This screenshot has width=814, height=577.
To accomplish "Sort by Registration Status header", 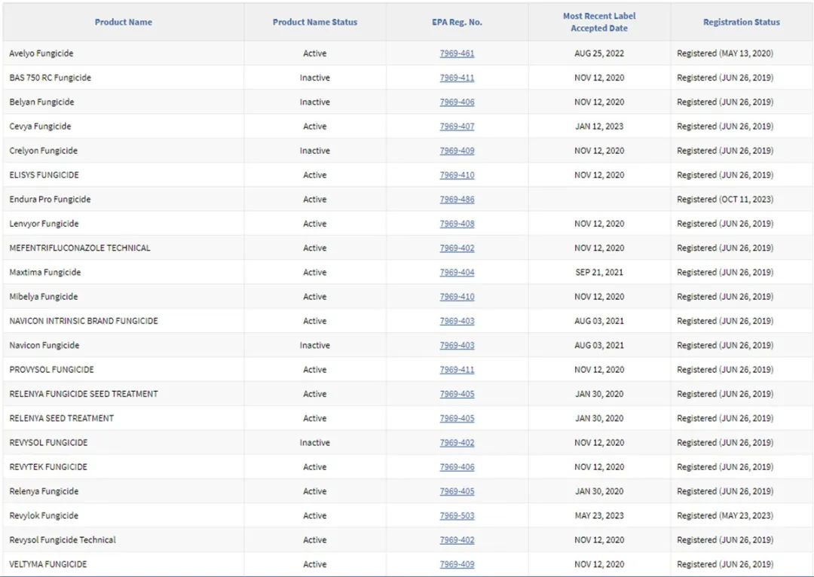I will coord(742,23).
